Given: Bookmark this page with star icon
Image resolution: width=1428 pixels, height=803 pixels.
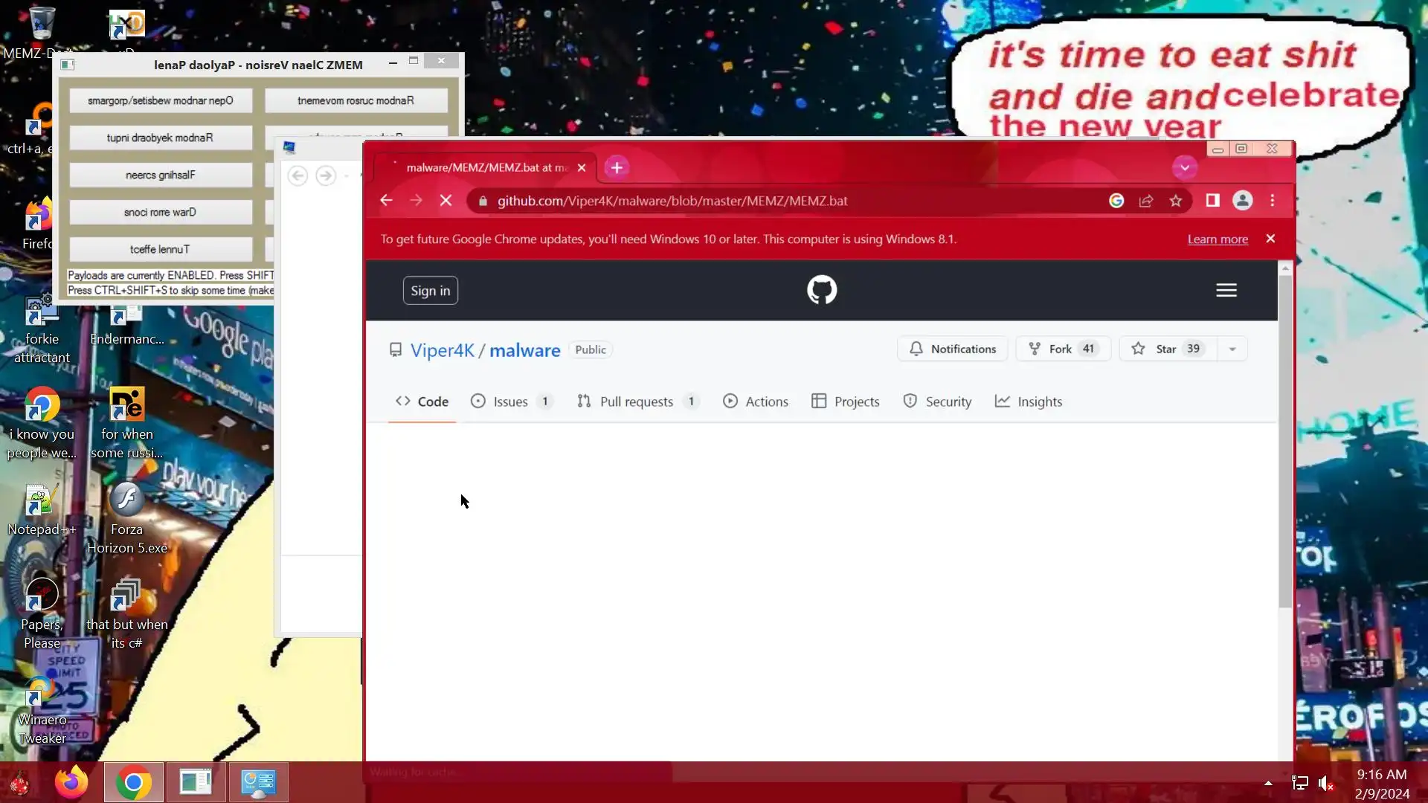Looking at the screenshot, I should pos(1176,201).
